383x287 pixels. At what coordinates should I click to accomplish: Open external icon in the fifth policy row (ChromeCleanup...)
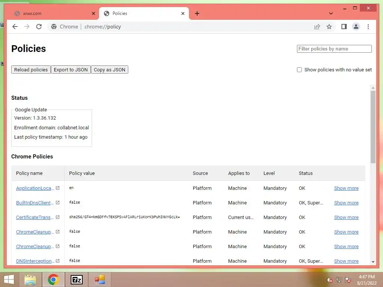tap(58, 246)
